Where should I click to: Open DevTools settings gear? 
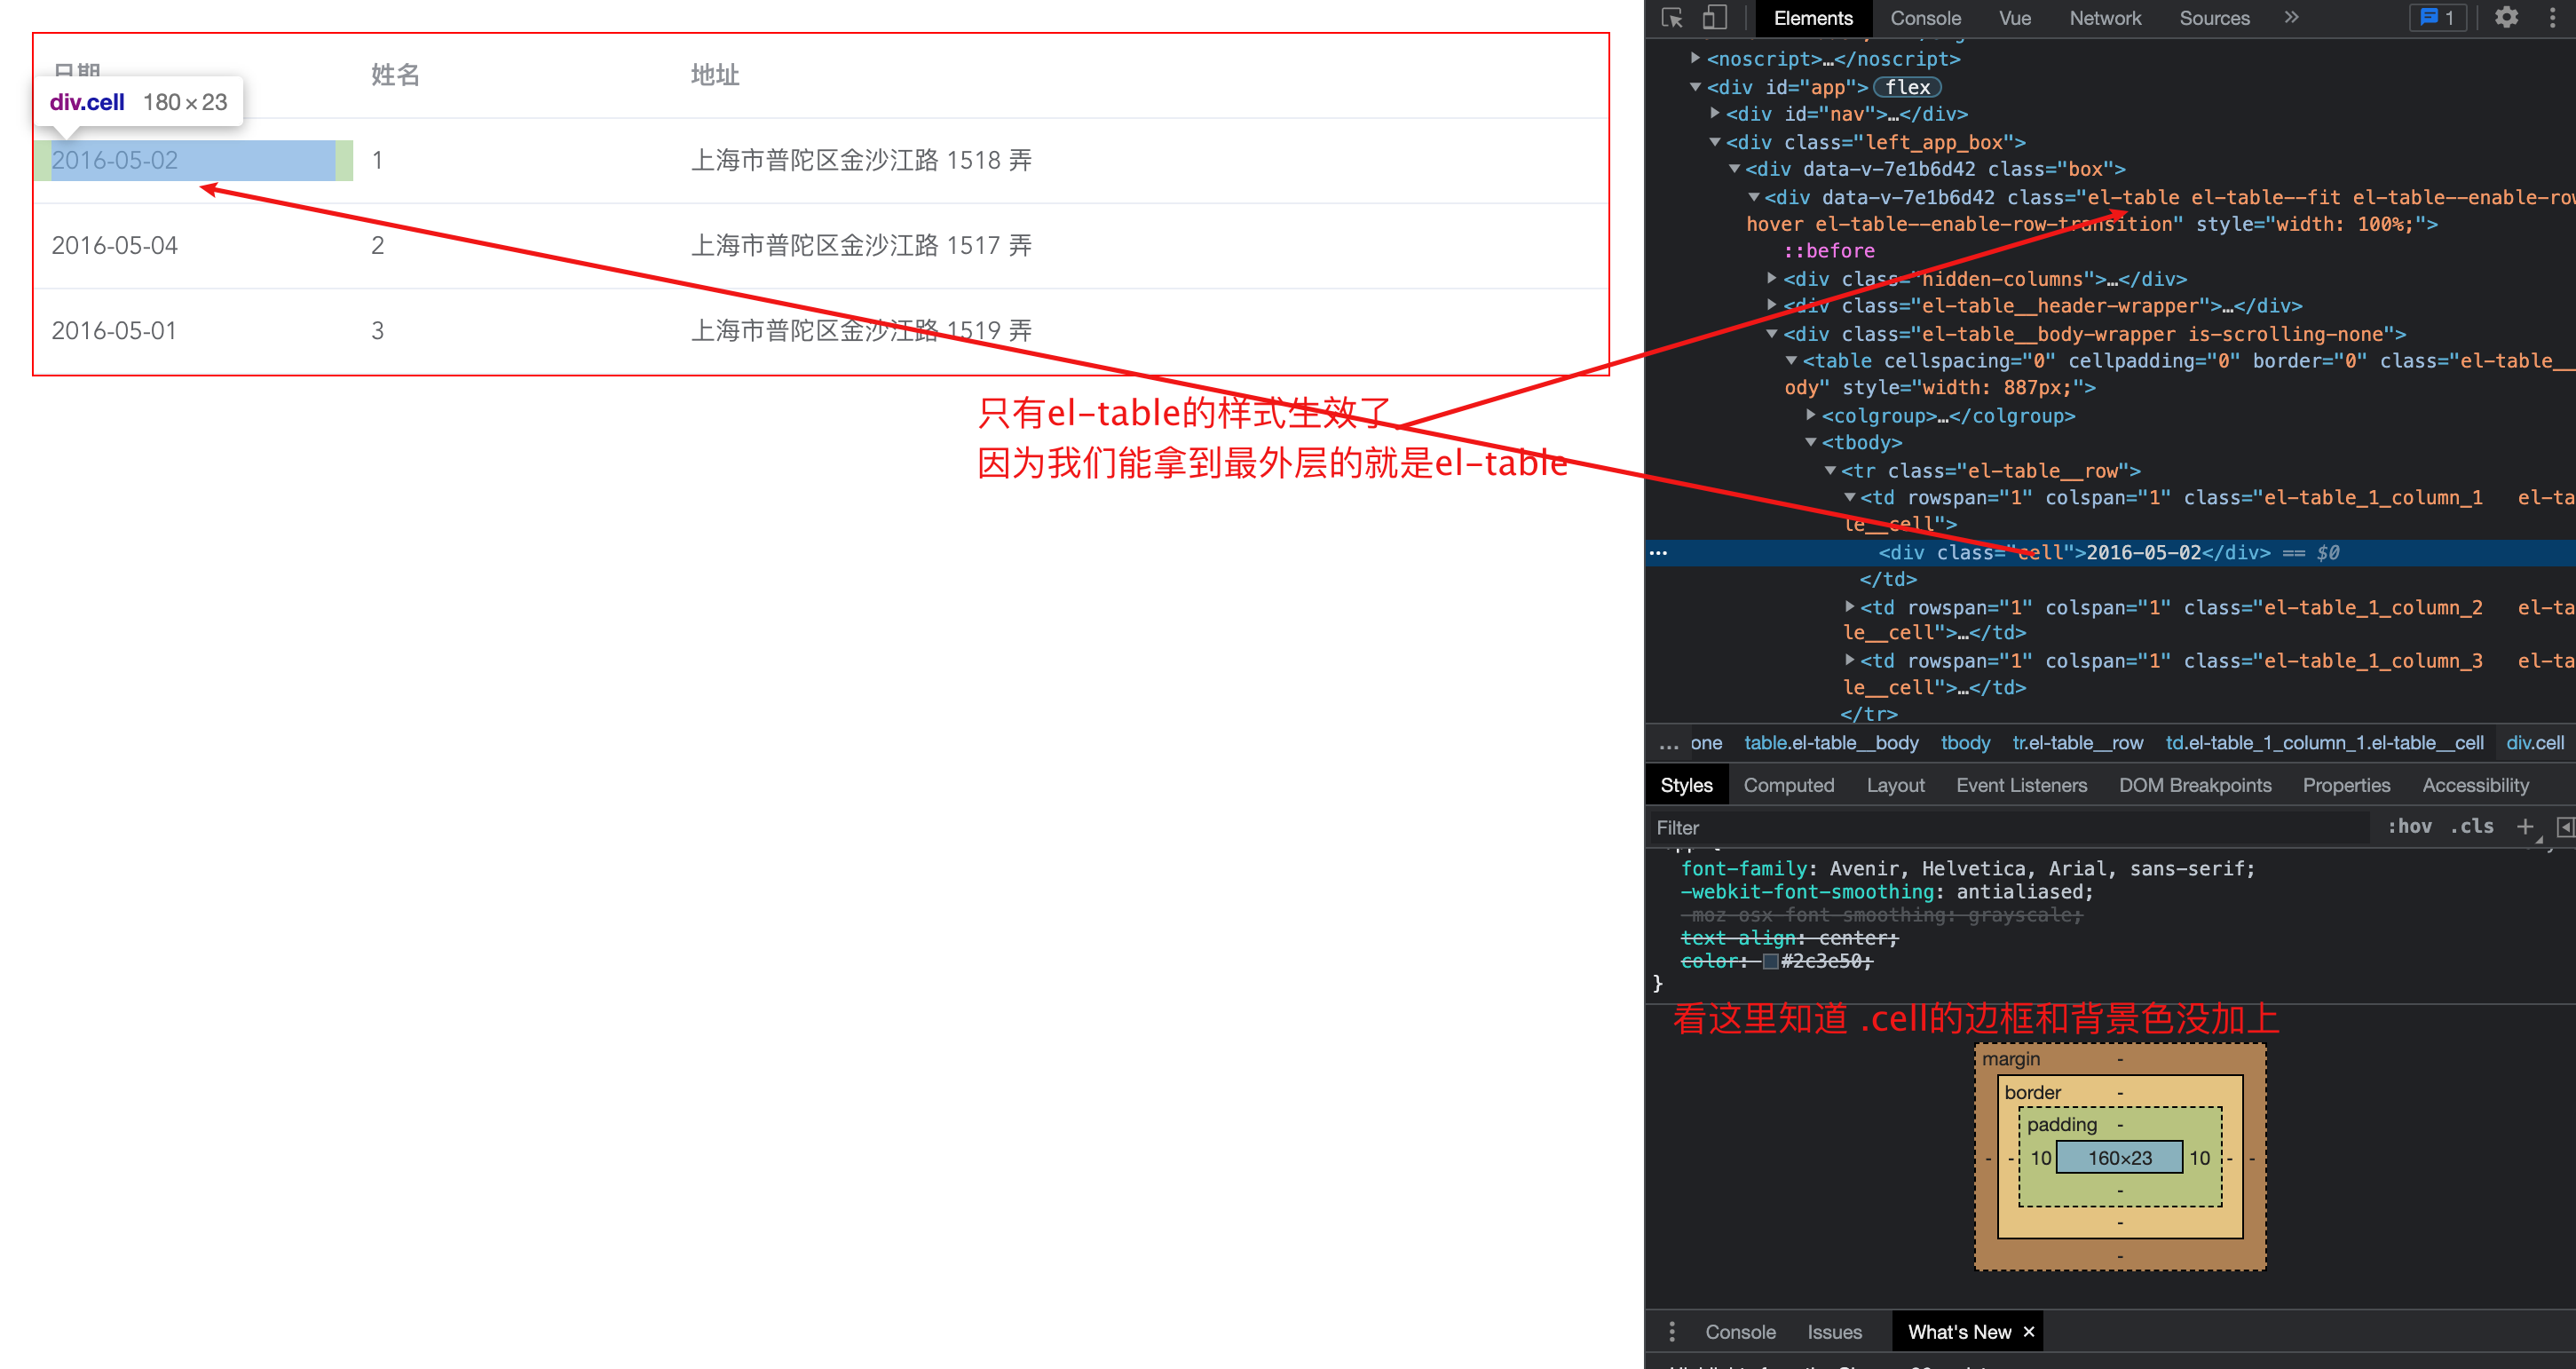pos(2506,17)
